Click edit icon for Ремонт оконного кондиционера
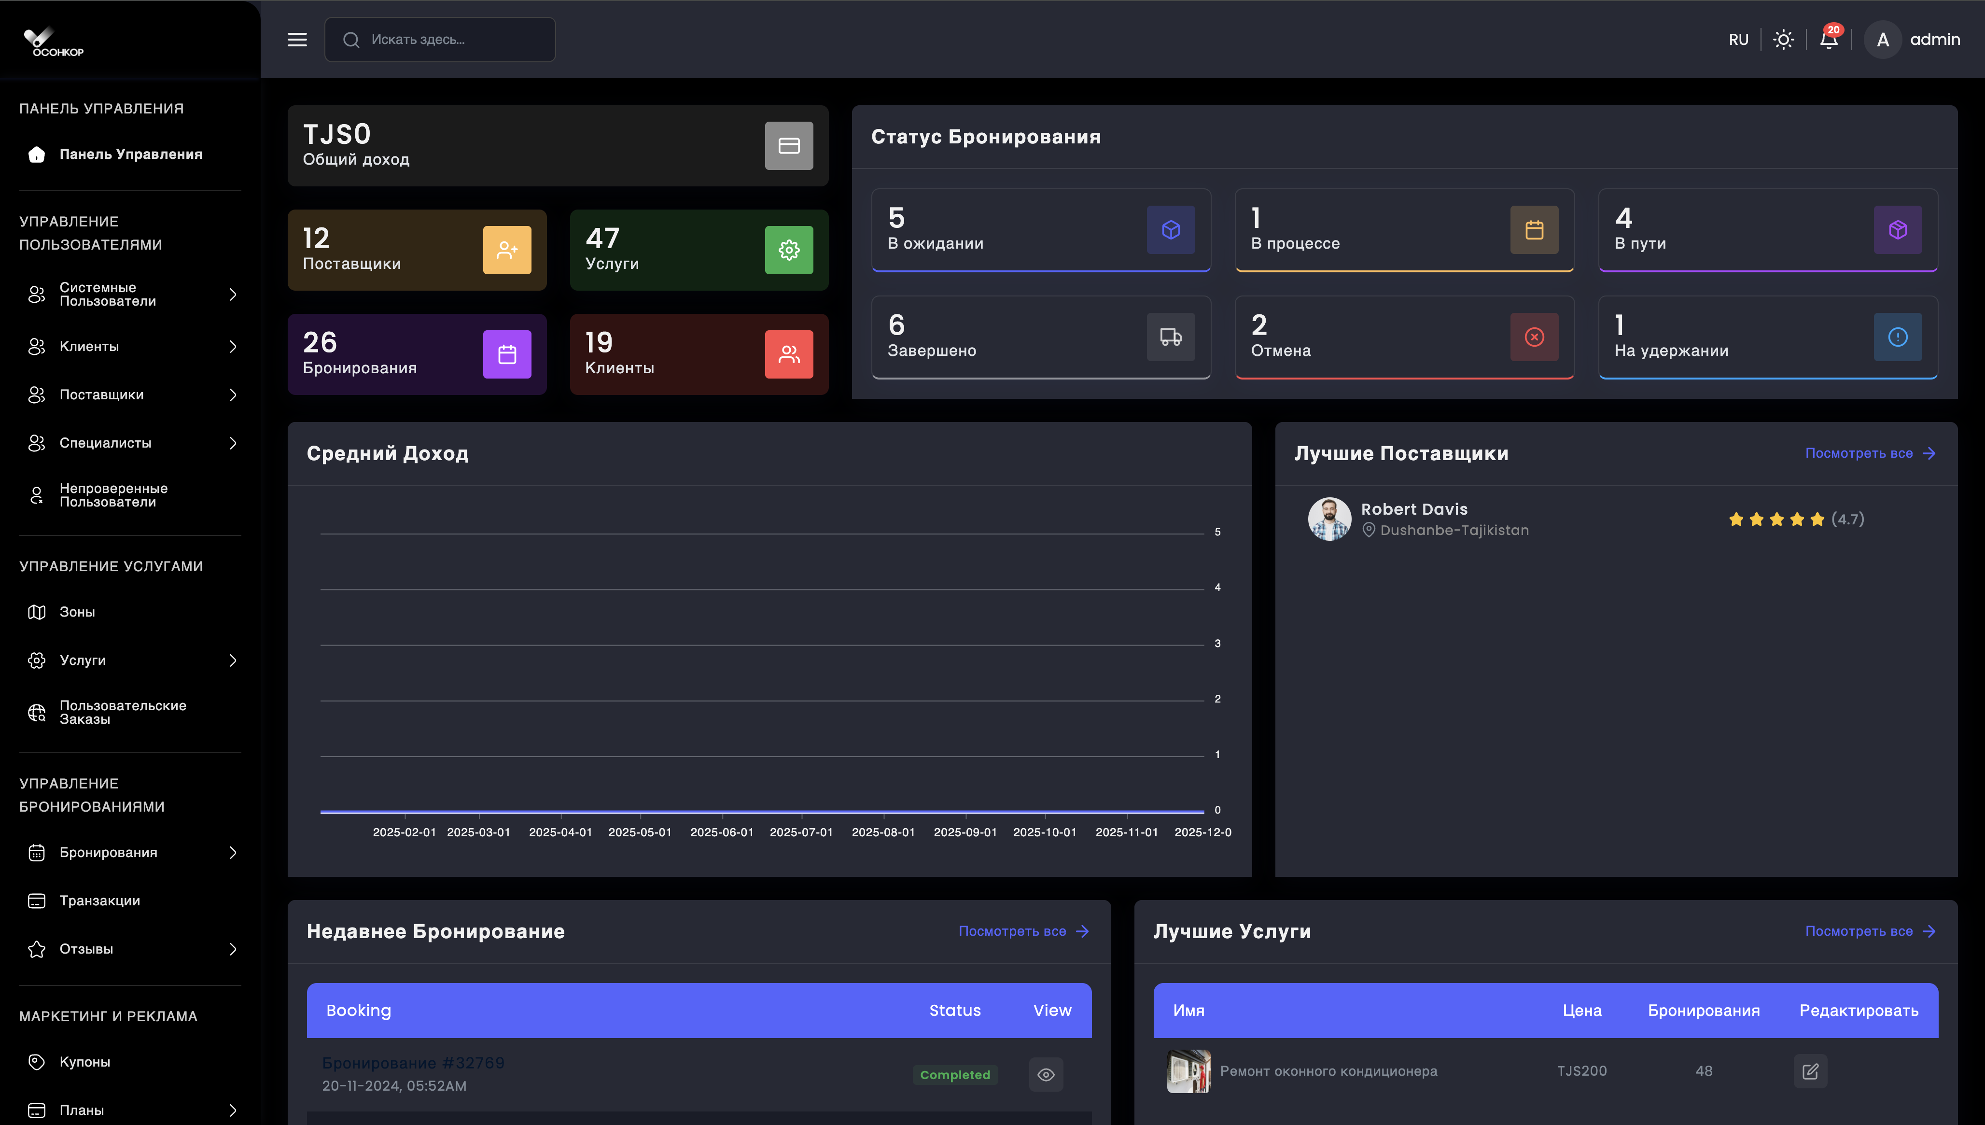Screen dimensions: 1985x1125 pos(1810,1071)
